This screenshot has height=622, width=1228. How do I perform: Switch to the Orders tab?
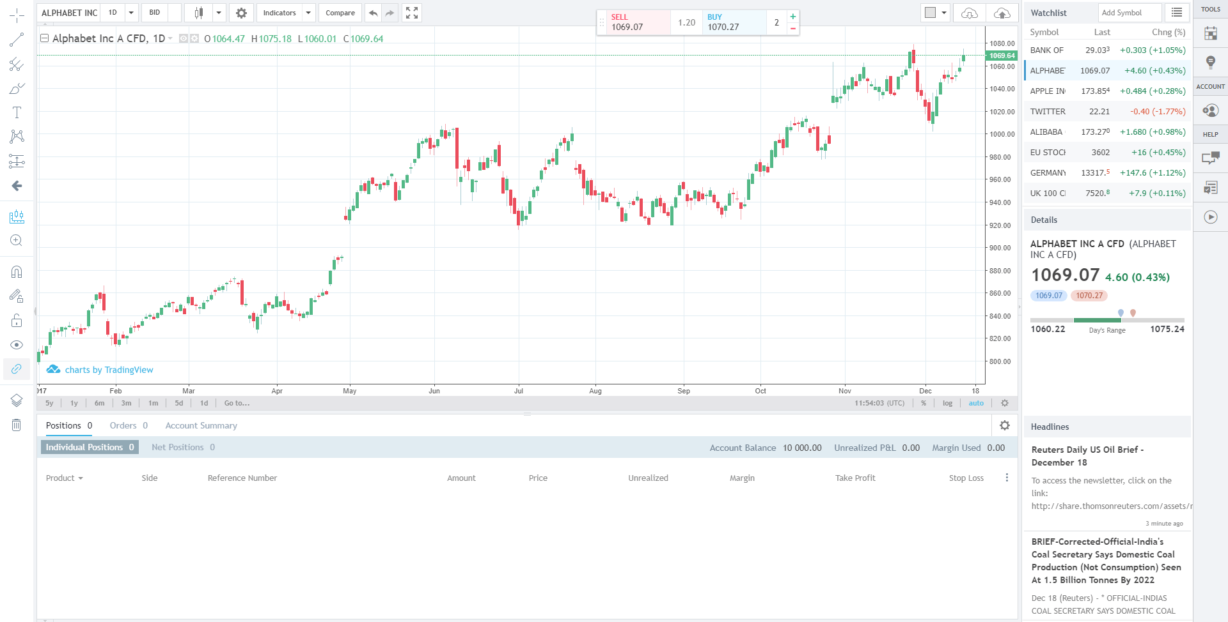point(129,425)
